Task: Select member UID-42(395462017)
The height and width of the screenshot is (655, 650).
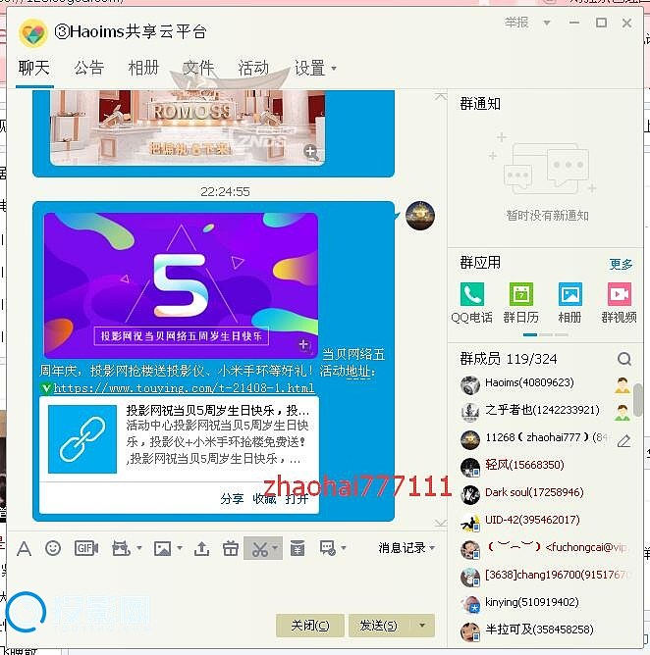Action: 544,521
